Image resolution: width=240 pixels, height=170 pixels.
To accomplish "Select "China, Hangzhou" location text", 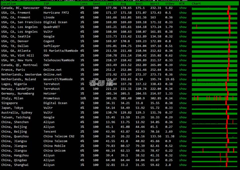I will click(15, 155).
